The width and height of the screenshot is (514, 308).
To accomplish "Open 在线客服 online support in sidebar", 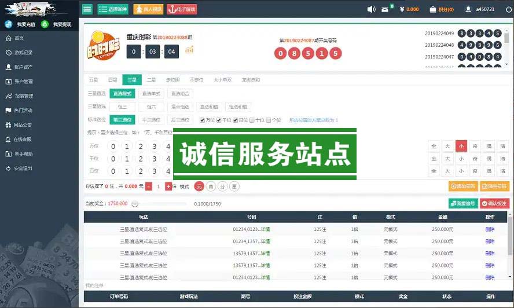I will (x=23, y=140).
